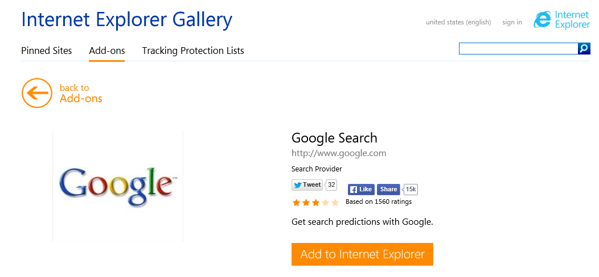Open the united states (english) language link
The height and width of the screenshot is (277, 599).
458,22
